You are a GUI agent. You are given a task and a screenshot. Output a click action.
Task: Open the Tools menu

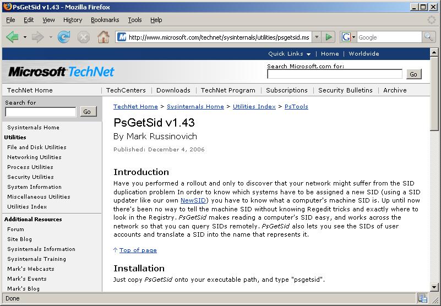pos(135,20)
